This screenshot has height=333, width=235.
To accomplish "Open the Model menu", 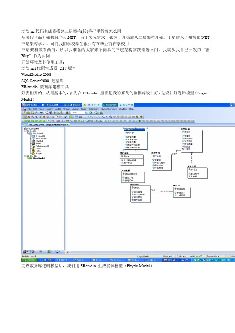I will point(58,109).
